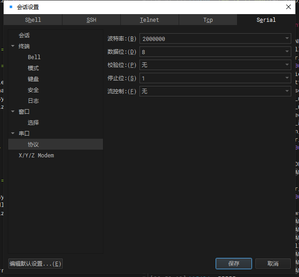Expand the 数据位 data bits dropdown
The width and height of the screenshot is (299, 277).
[215, 52]
